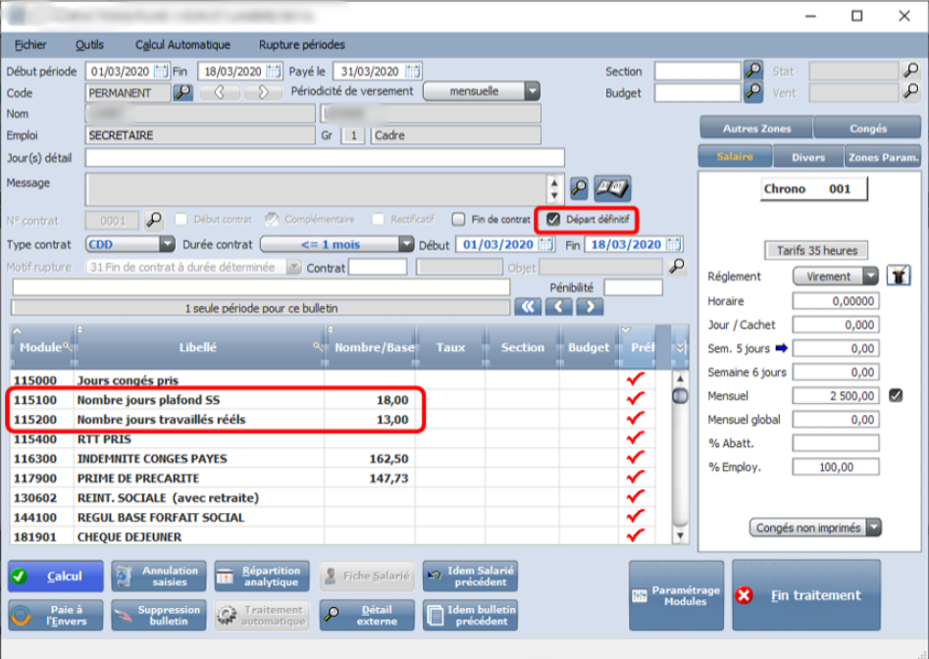This screenshot has width=929, height=659.
Task: Click the Répartition analytique button
Action: coord(262,576)
